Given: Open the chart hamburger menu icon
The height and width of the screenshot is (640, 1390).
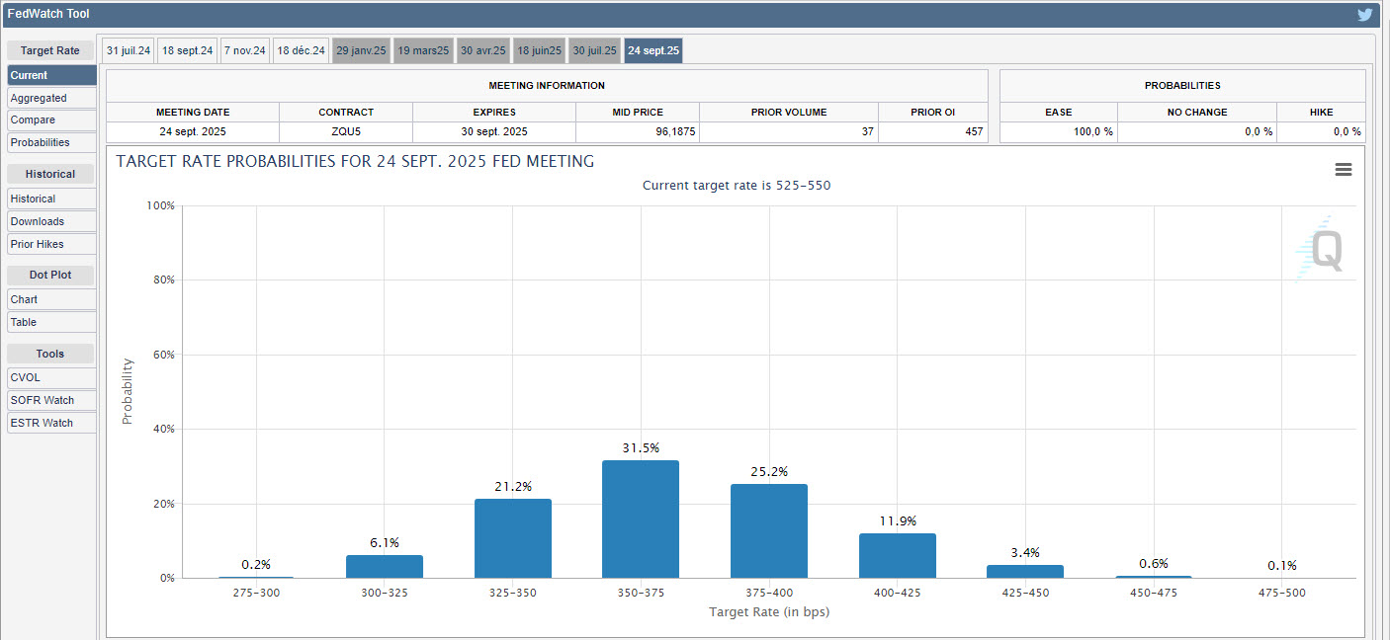Looking at the screenshot, I should point(1343,170).
